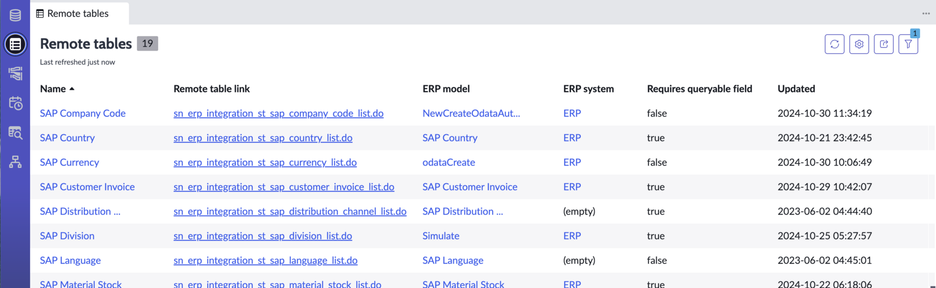Sort by ERP system column header
936x288 pixels.
click(x=588, y=89)
